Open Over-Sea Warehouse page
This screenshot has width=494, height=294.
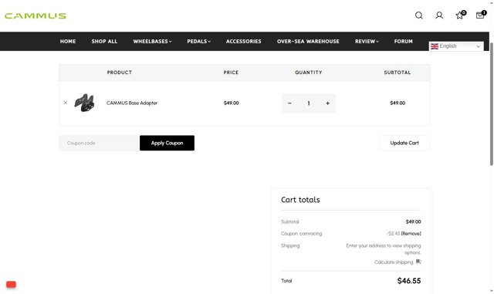(308, 41)
